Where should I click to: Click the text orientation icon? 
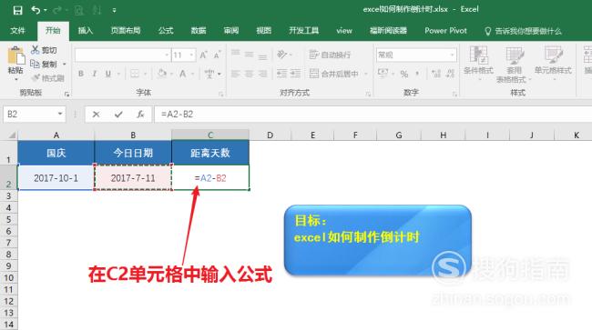(x=282, y=55)
